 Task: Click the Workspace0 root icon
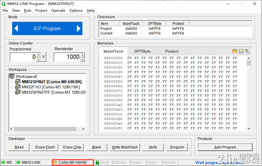point(12,76)
